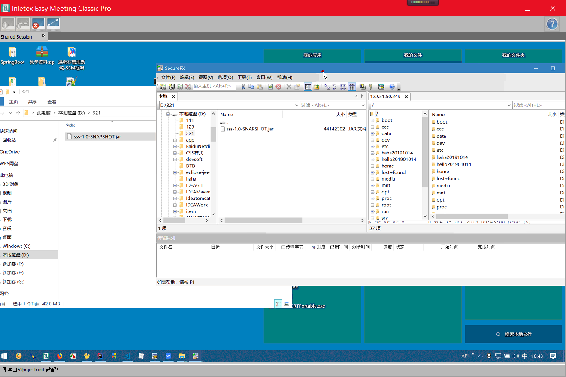Select sss-1.0-SNAPSHOT.jar in SecureFX local list
This screenshot has width=566, height=377.
pos(250,129)
